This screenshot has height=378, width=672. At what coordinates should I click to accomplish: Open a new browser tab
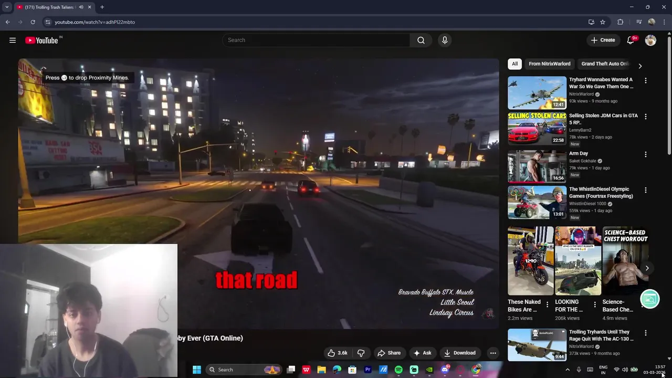click(x=102, y=7)
